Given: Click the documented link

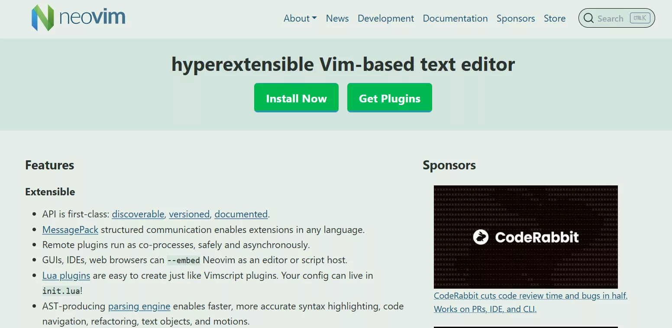Looking at the screenshot, I should (x=241, y=214).
